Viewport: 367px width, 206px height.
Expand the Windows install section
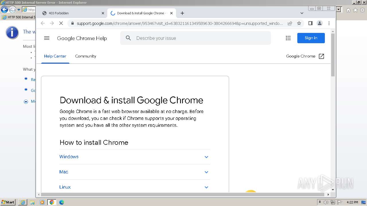135,157
